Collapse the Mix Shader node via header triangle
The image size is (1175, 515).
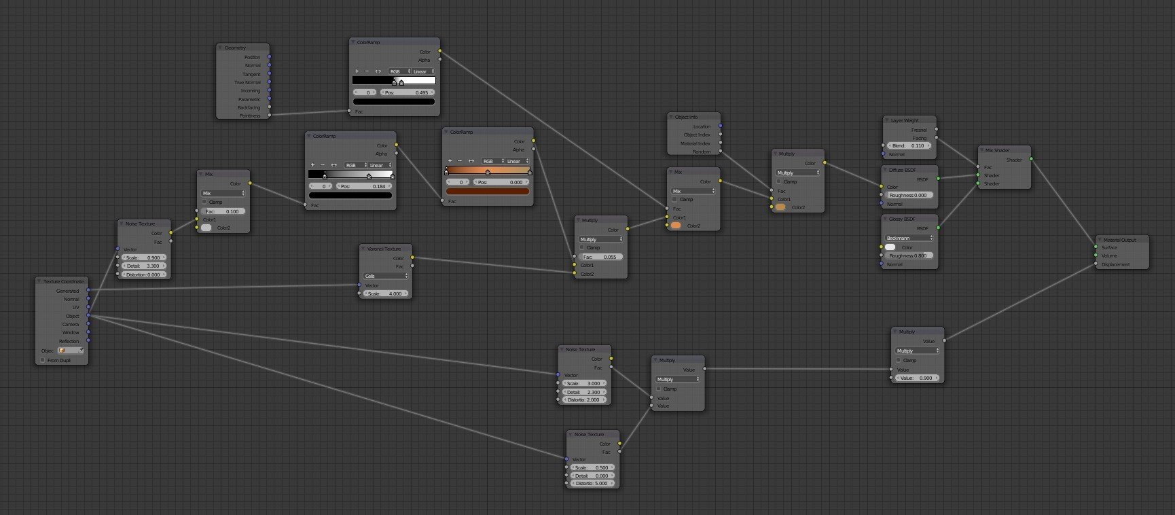click(x=982, y=150)
